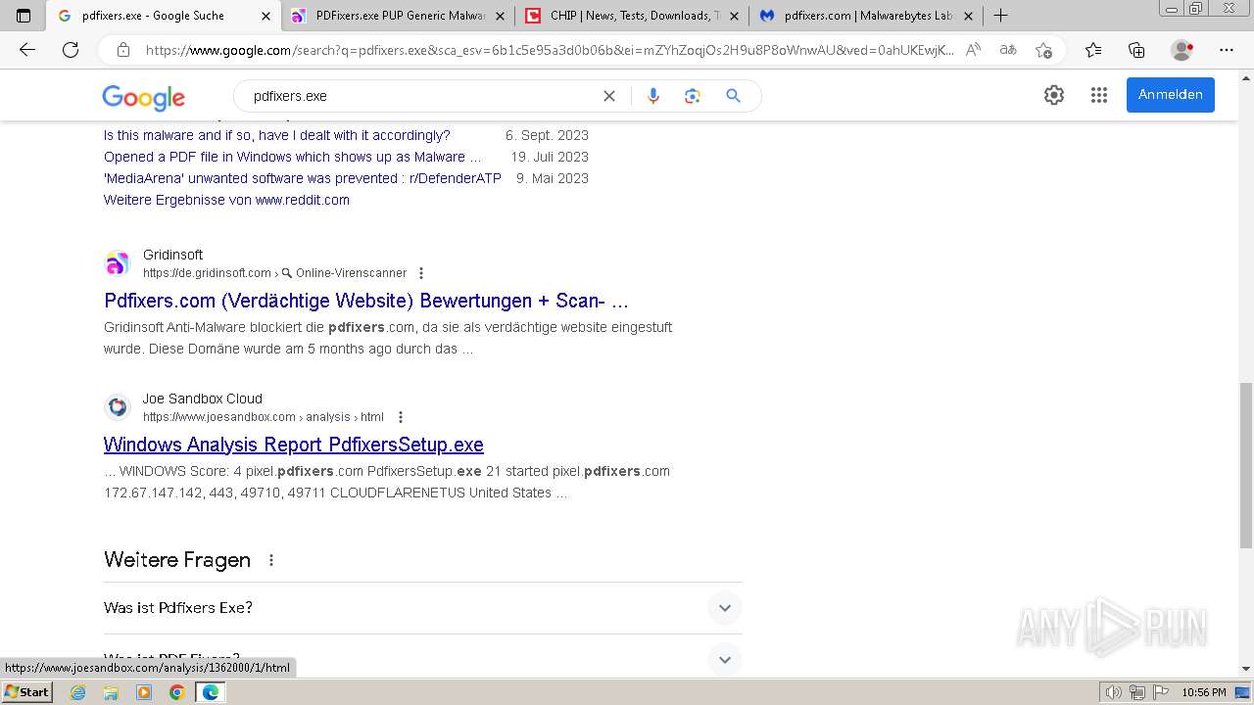Click Joe Sandbox Cloud site name
1254x705 pixels.
202,399
